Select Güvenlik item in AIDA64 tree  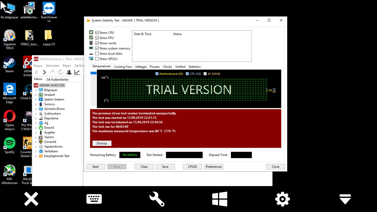click(50, 142)
